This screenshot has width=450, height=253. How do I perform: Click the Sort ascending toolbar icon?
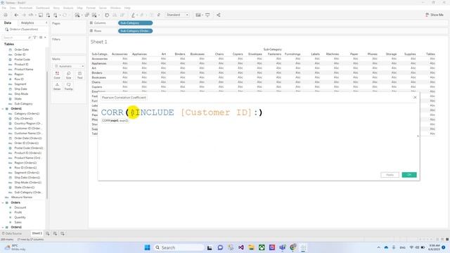[x=115, y=15]
